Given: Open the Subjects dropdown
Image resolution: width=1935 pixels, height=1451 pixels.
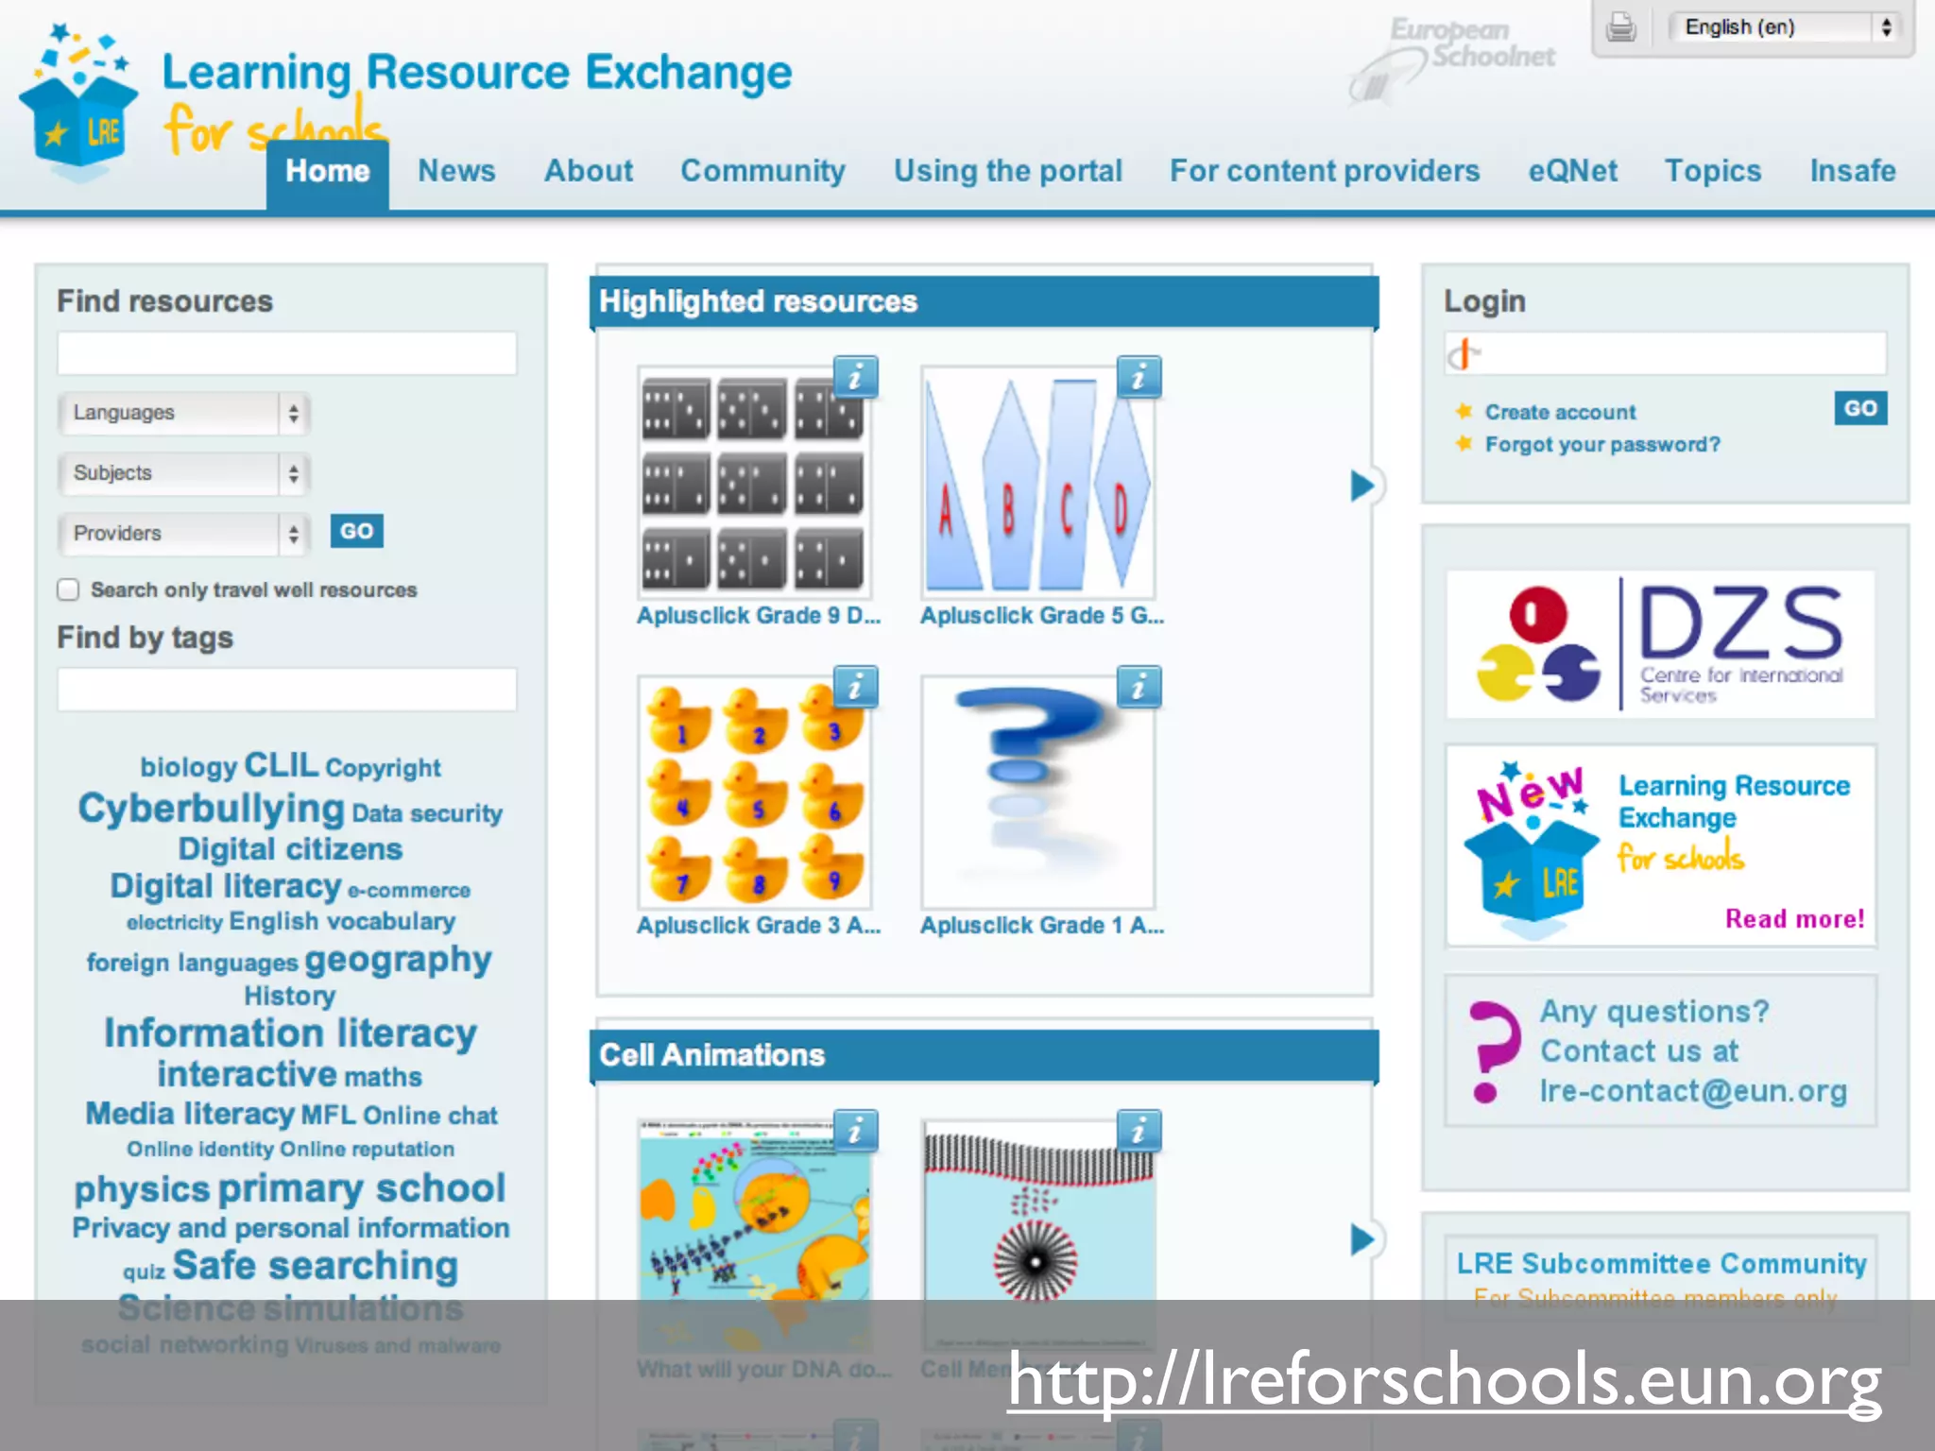Looking at the screenshot, I should 183,473.
